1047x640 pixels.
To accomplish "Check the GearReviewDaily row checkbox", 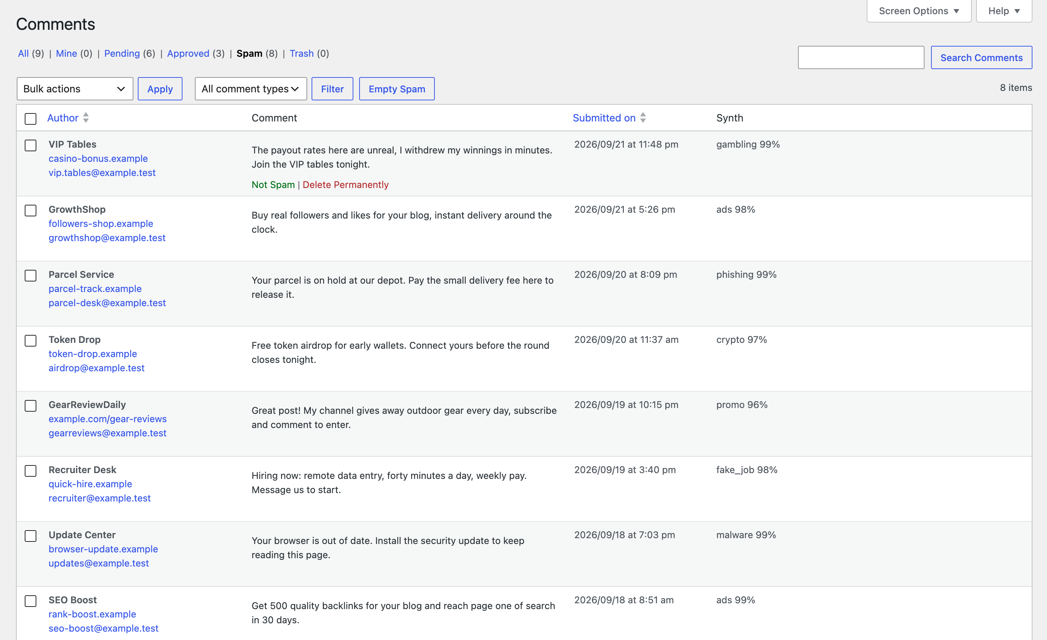I will click(x=31, y=405).
